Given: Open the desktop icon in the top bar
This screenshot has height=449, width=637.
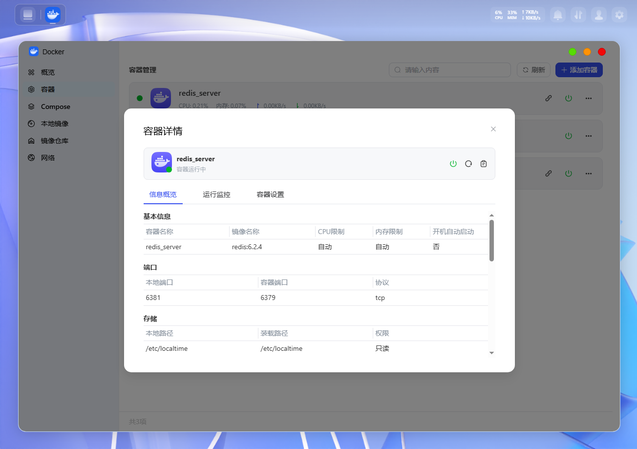Looking at the screenshot, I should point(28,15).
